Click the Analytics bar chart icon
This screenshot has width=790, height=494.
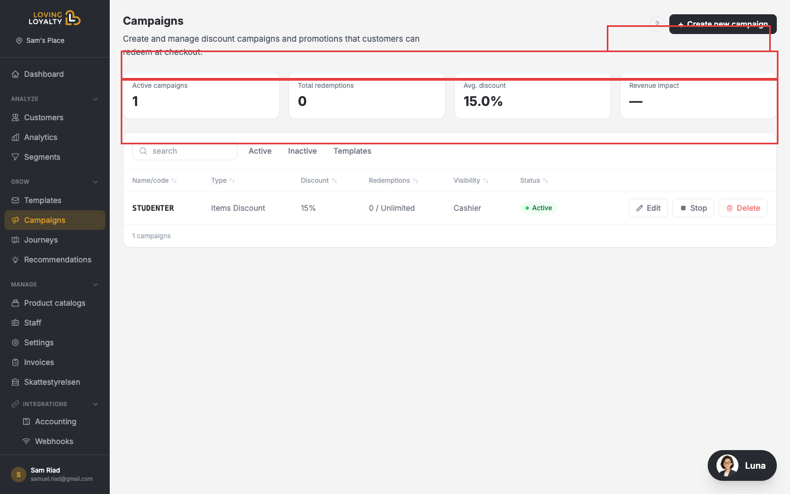(15, 137)
